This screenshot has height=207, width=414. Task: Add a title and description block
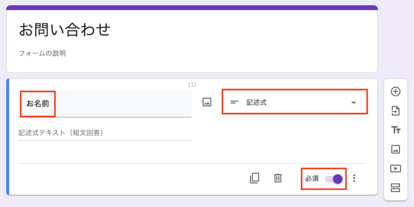395,130
